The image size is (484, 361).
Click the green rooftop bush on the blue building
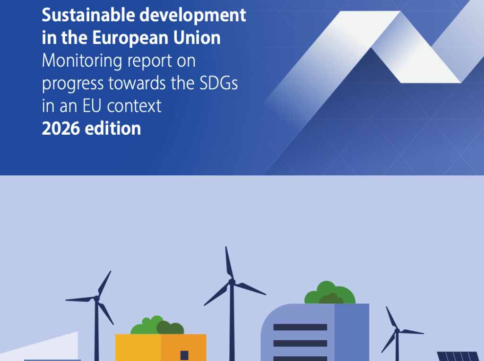[x=329, y=292]
